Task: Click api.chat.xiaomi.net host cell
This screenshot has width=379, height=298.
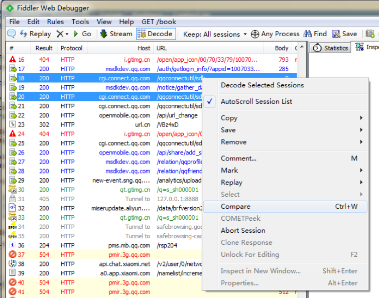Action: (124, 264)
